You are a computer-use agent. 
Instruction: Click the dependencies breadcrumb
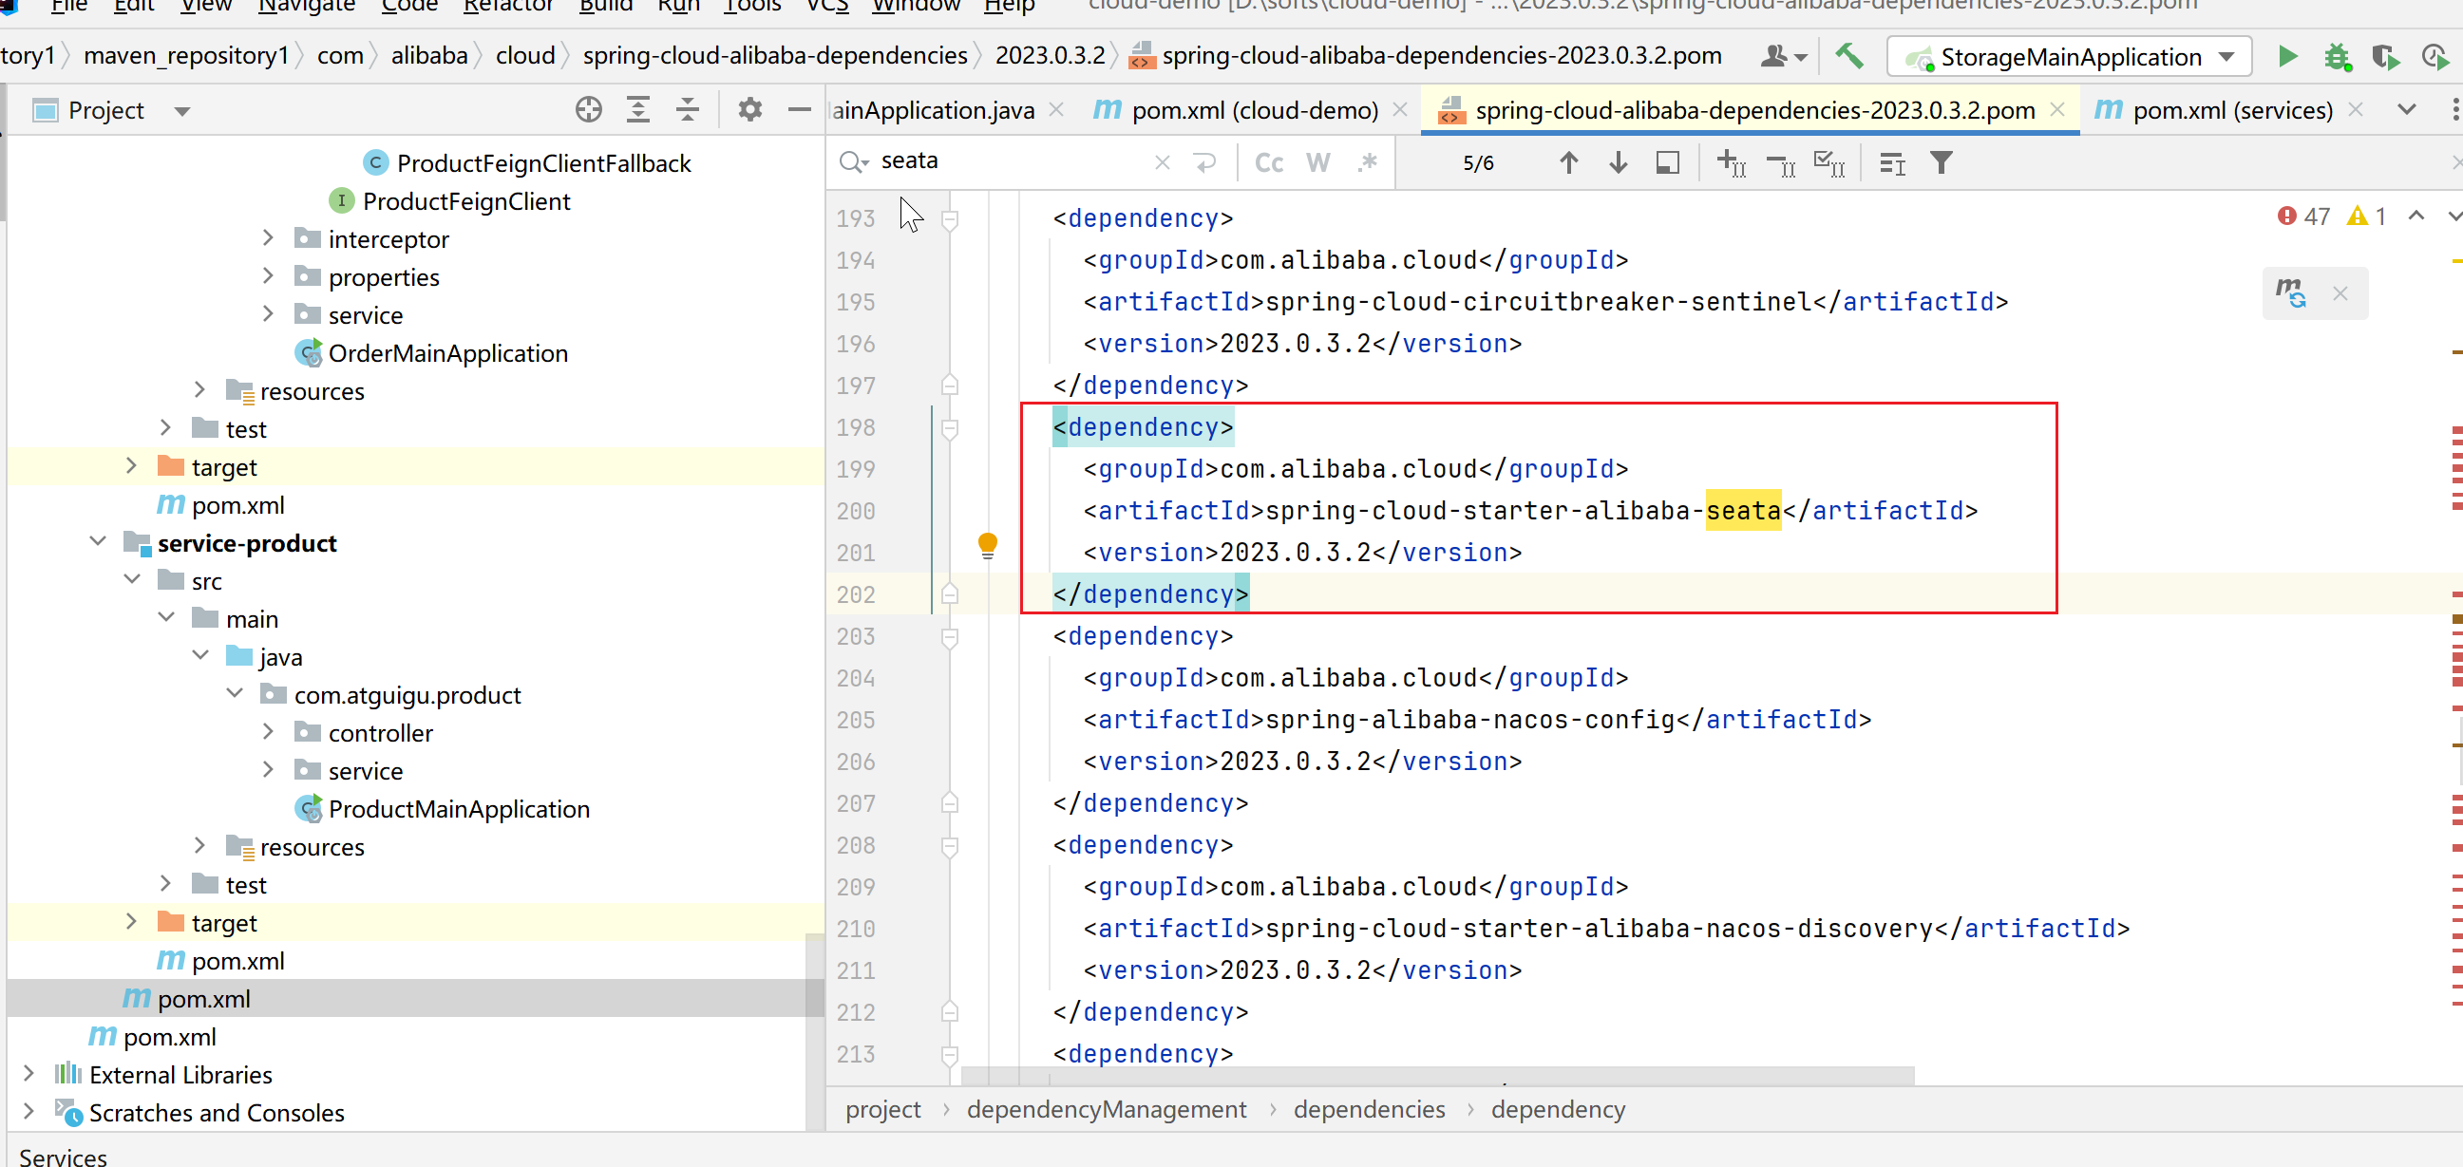(1369, 1109)
